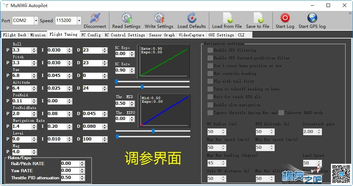Enable slow navigation checkbox
The image size is (353, 186).
click(x=210, y=105)
